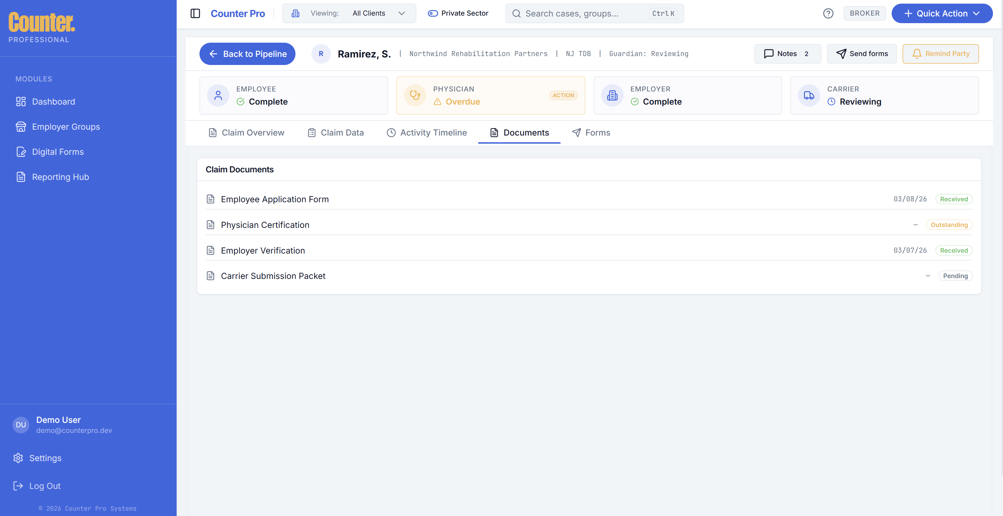Viewport: 1003px width, 516px height.
Task: Click the Log Out icon
Action: point(18,486)
